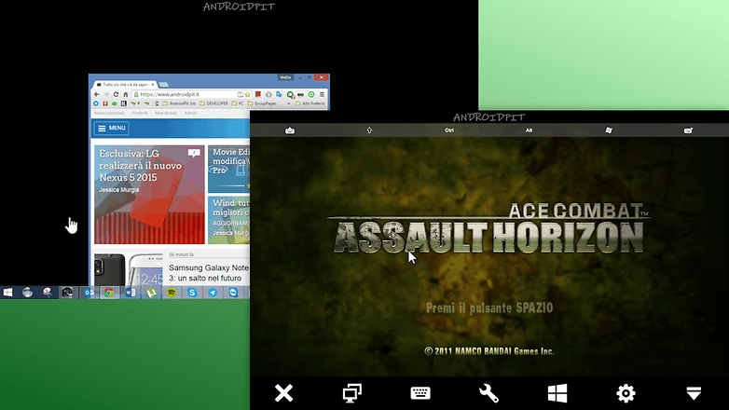729x410 pixels.
Task: Bookmark page with star icon in Chrome
Action: (248, 94)
